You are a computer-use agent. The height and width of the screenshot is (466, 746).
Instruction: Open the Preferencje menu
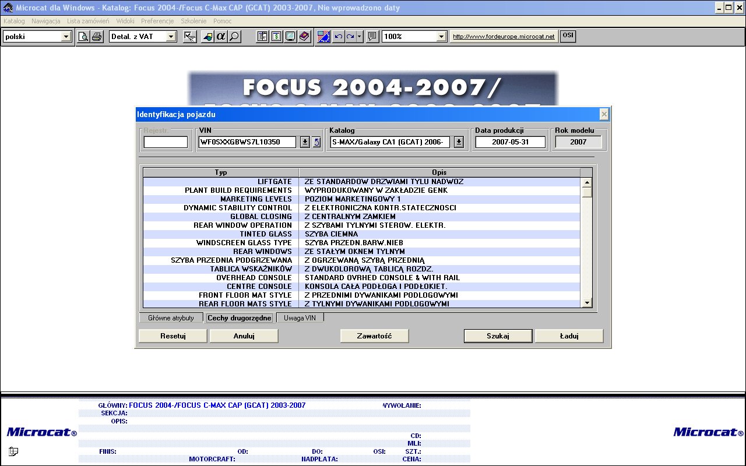pos(157,21)
